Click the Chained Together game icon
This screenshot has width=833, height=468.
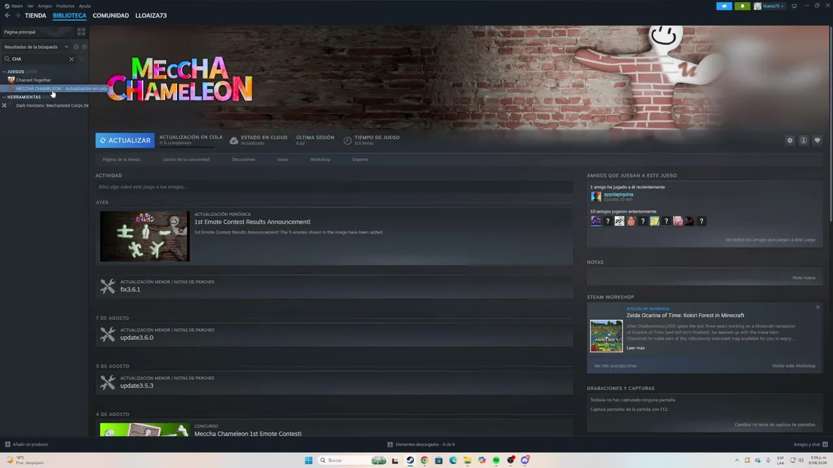[11, 80]
